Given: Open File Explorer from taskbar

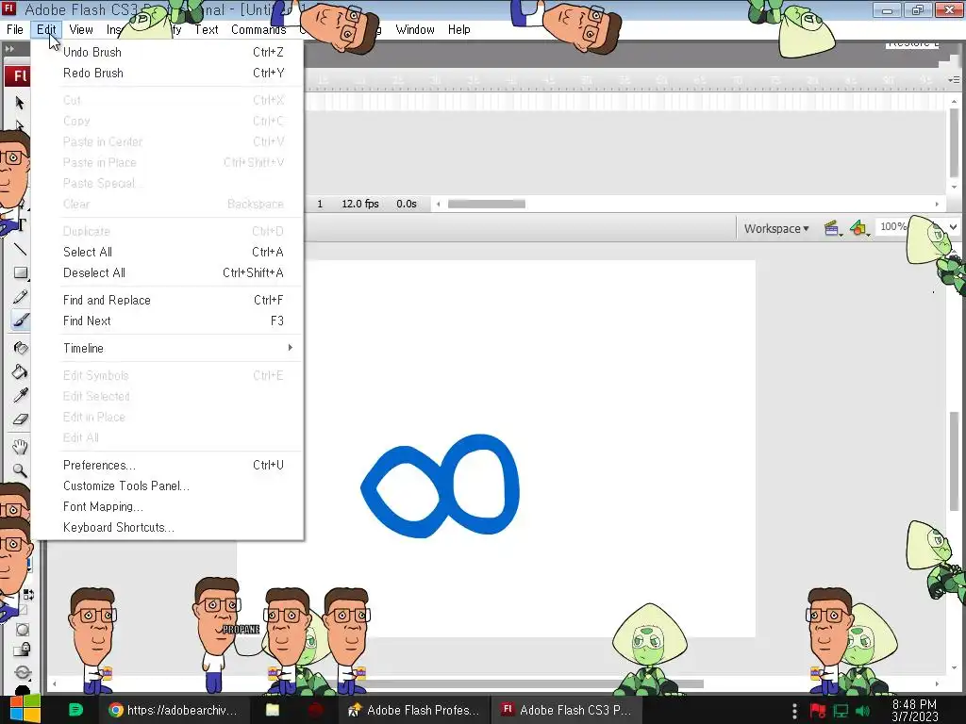Looking at the screenshot, I should click(x=273, y=710).
